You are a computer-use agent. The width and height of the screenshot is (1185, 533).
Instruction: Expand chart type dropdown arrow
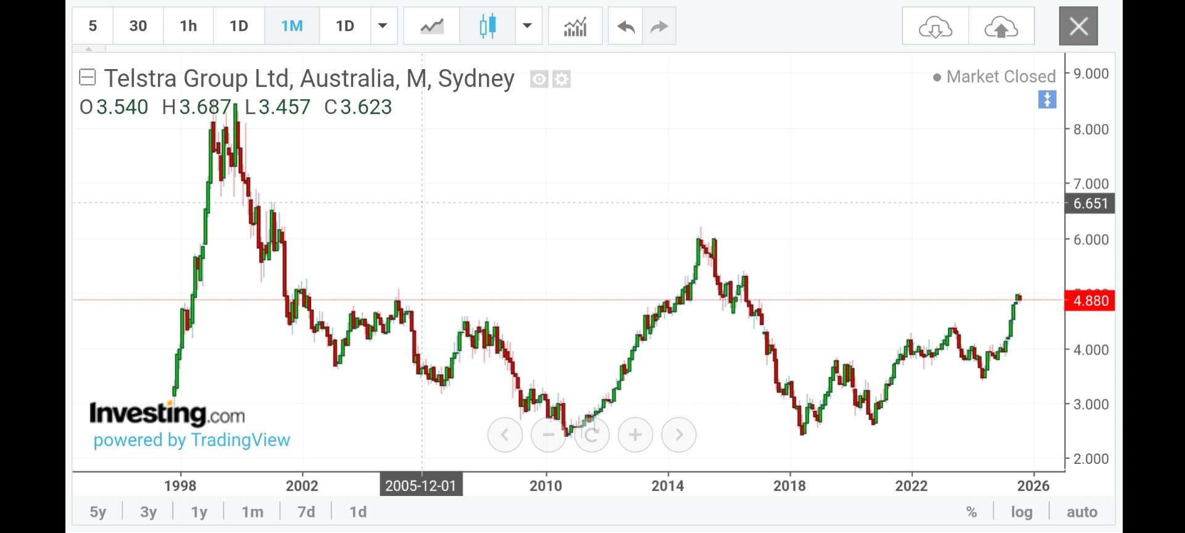tap(528, 26)
